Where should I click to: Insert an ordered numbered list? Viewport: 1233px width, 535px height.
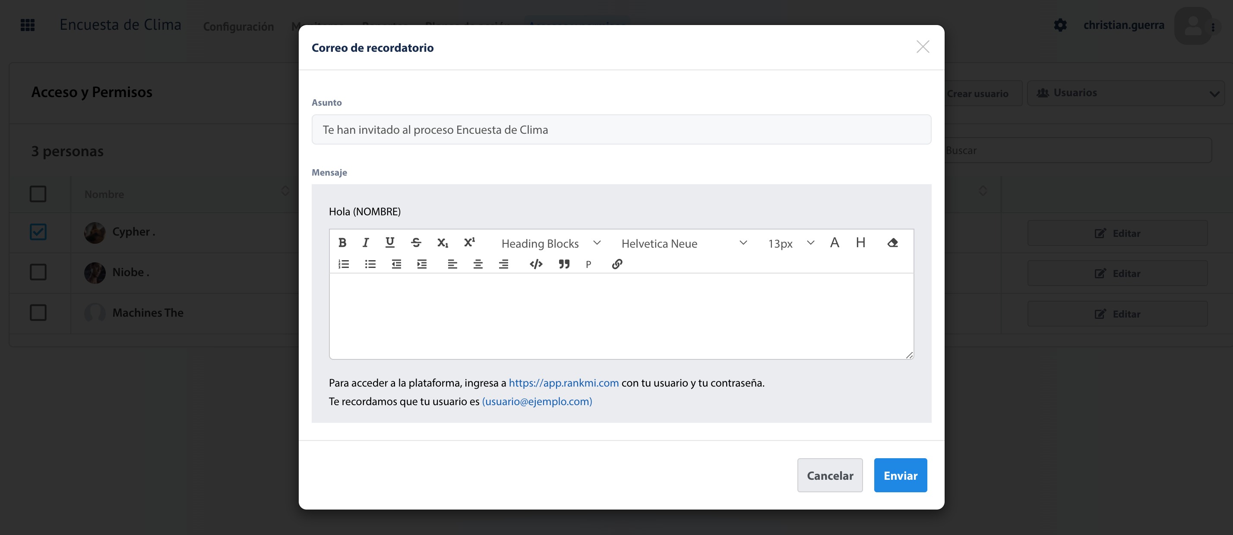click(x=344, y=264)
